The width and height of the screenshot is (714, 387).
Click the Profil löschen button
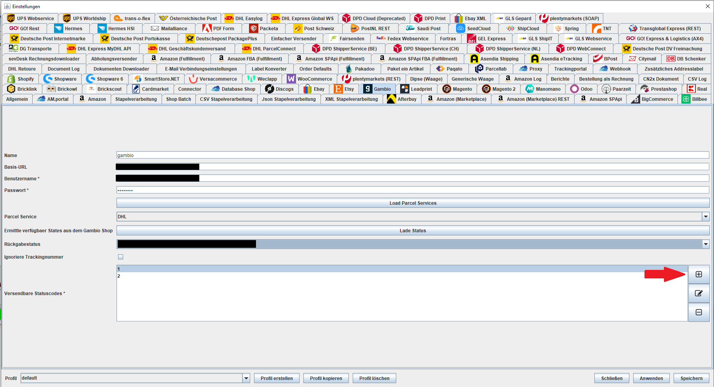click(x=374, y=378)
